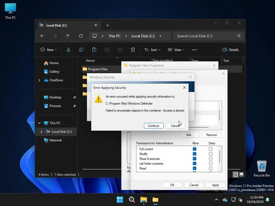
Task: Open the See more three-dots menu
Action: (194, 50)
